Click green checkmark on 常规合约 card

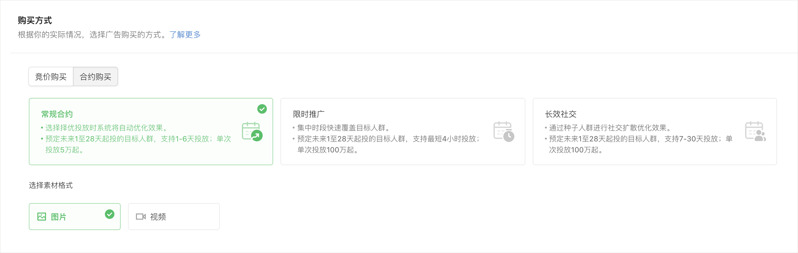tap(262, 109)
